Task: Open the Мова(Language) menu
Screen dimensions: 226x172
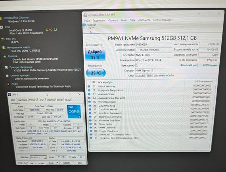Action: point(163,20)
